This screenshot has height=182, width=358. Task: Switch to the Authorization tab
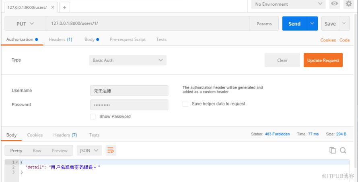coord(22,39)
